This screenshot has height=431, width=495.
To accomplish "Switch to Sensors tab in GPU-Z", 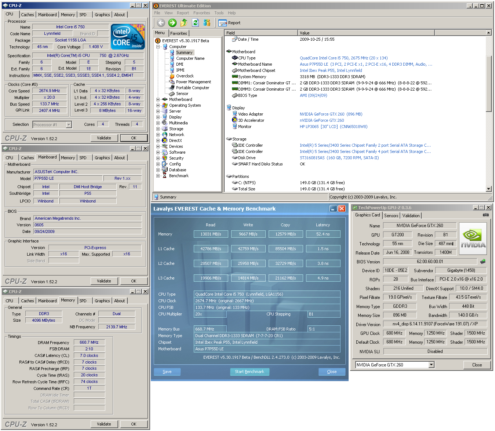I will click(x=391, y=216).
